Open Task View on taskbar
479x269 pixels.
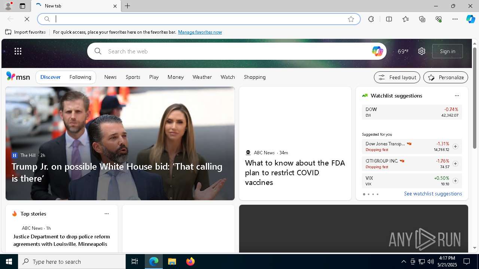click(135, 262)
